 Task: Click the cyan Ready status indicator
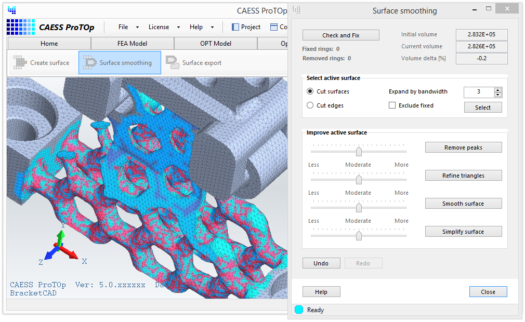[299, 310]
